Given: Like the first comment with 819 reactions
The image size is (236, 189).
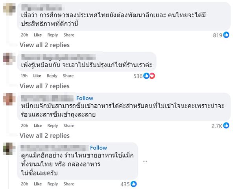Looking at the screenshot, I should click(39, 35).
